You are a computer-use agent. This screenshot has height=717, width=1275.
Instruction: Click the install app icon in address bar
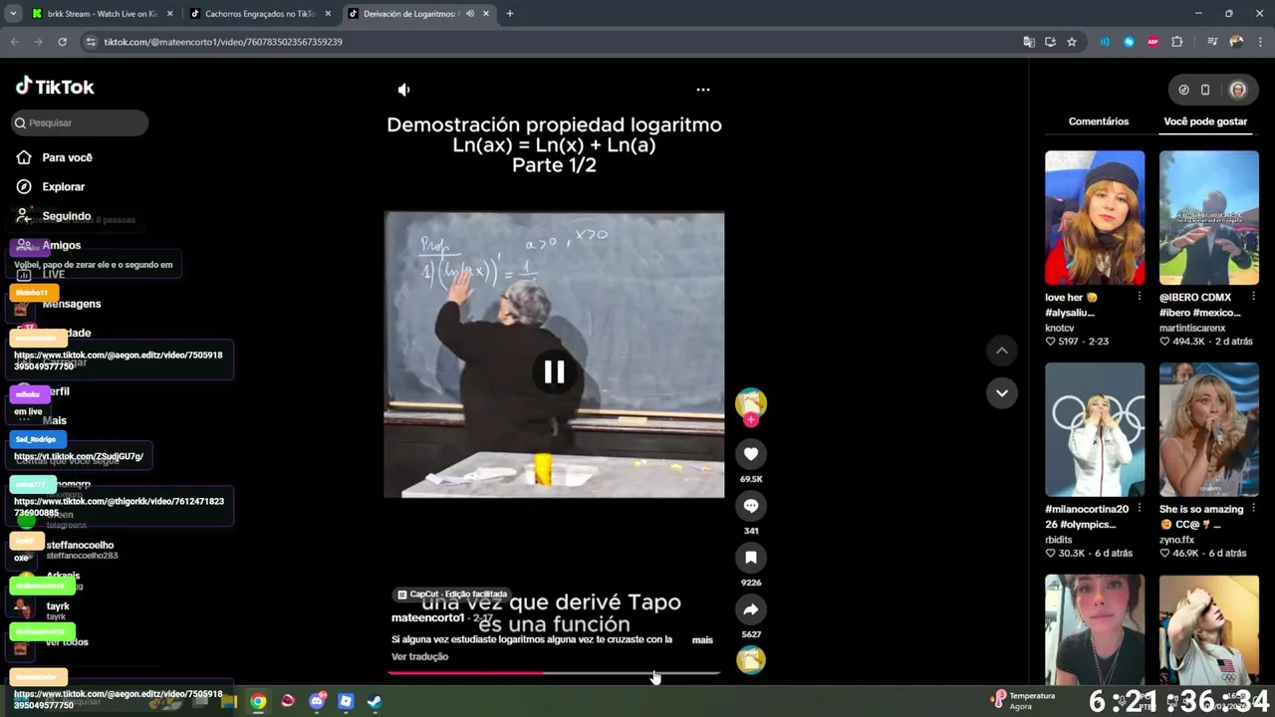(x=1050, y=42)
